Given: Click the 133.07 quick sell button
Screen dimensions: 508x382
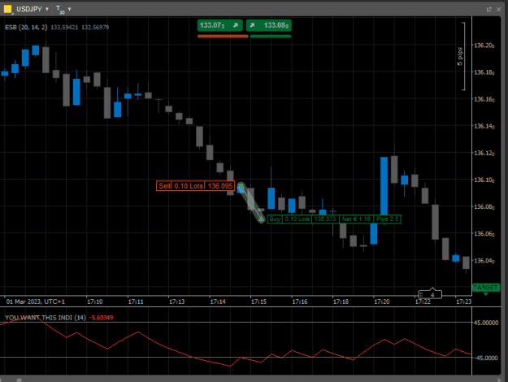Looking at the screenshot, I should [220, 25].
